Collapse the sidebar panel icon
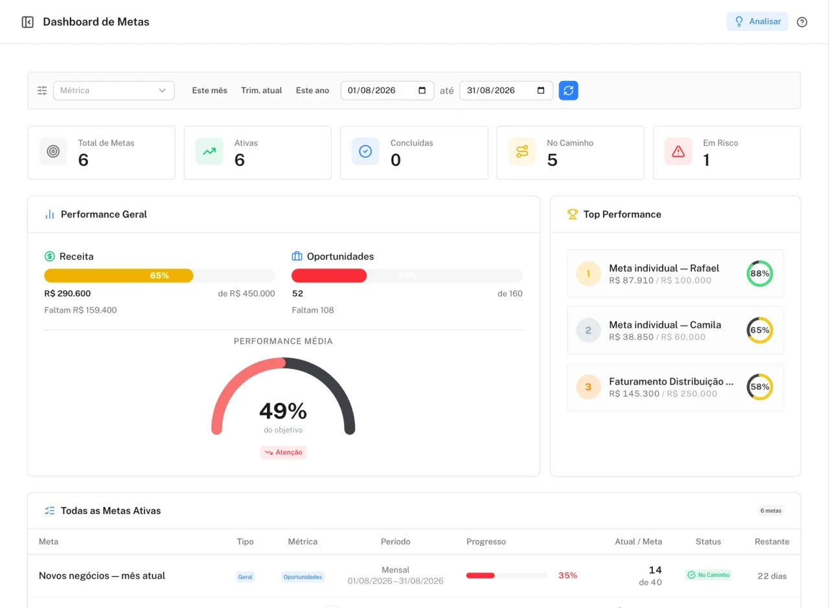Viewport: 829px width, 608px height. click(27, 22)
